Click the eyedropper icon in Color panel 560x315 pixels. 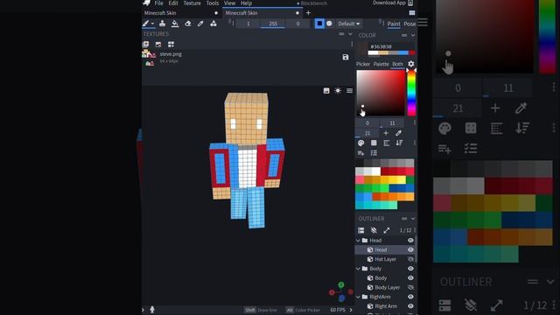pos(398,133)
